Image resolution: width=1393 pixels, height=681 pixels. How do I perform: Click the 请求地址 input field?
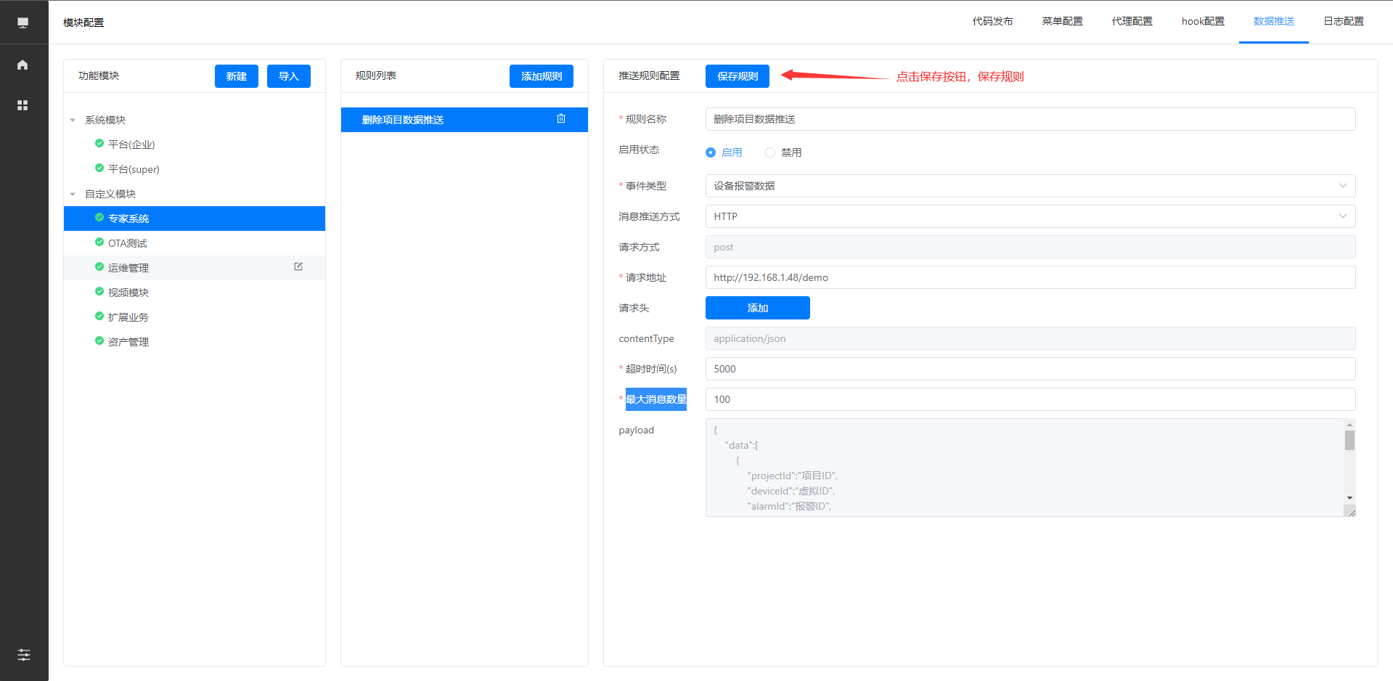tap(1029, 277)
